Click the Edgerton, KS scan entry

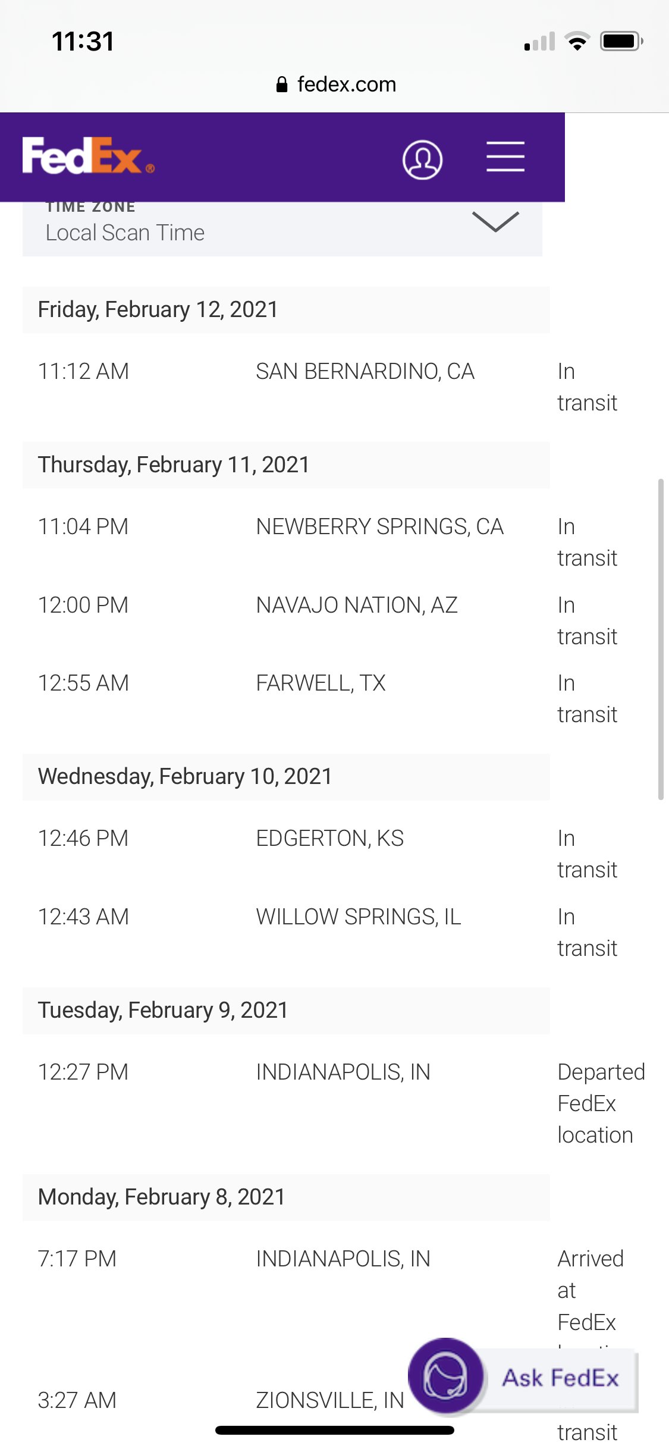(329, 839)
